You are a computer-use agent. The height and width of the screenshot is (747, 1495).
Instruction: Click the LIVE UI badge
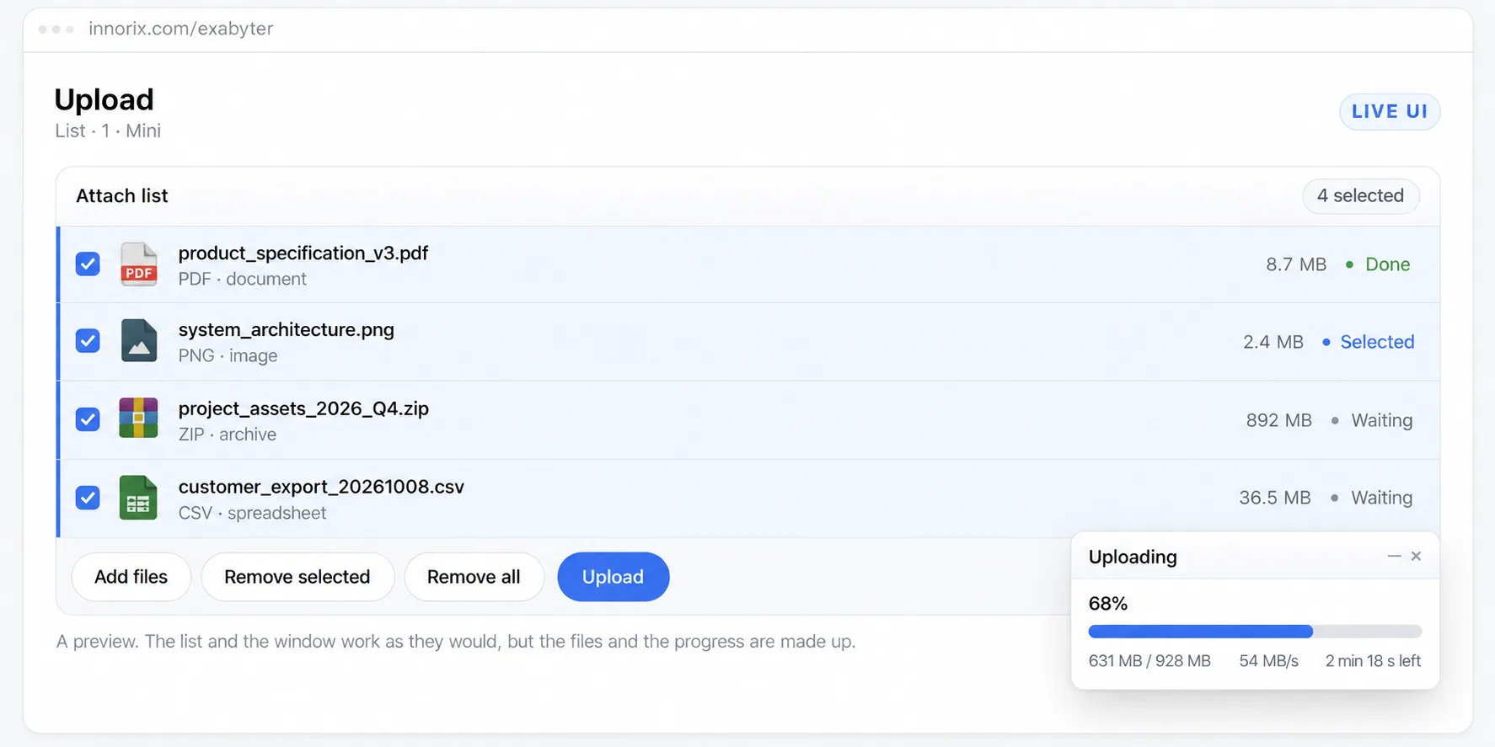1390,111
